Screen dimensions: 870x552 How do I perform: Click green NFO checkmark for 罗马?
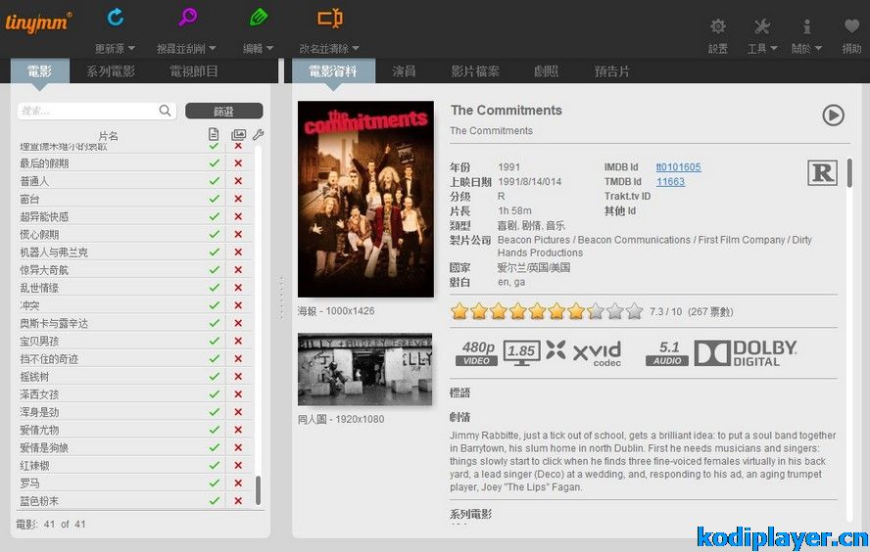click(x=214, y=483)
